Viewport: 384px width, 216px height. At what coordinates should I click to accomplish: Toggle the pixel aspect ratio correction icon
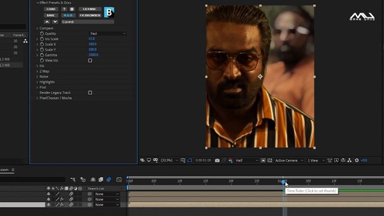point(329,160)
